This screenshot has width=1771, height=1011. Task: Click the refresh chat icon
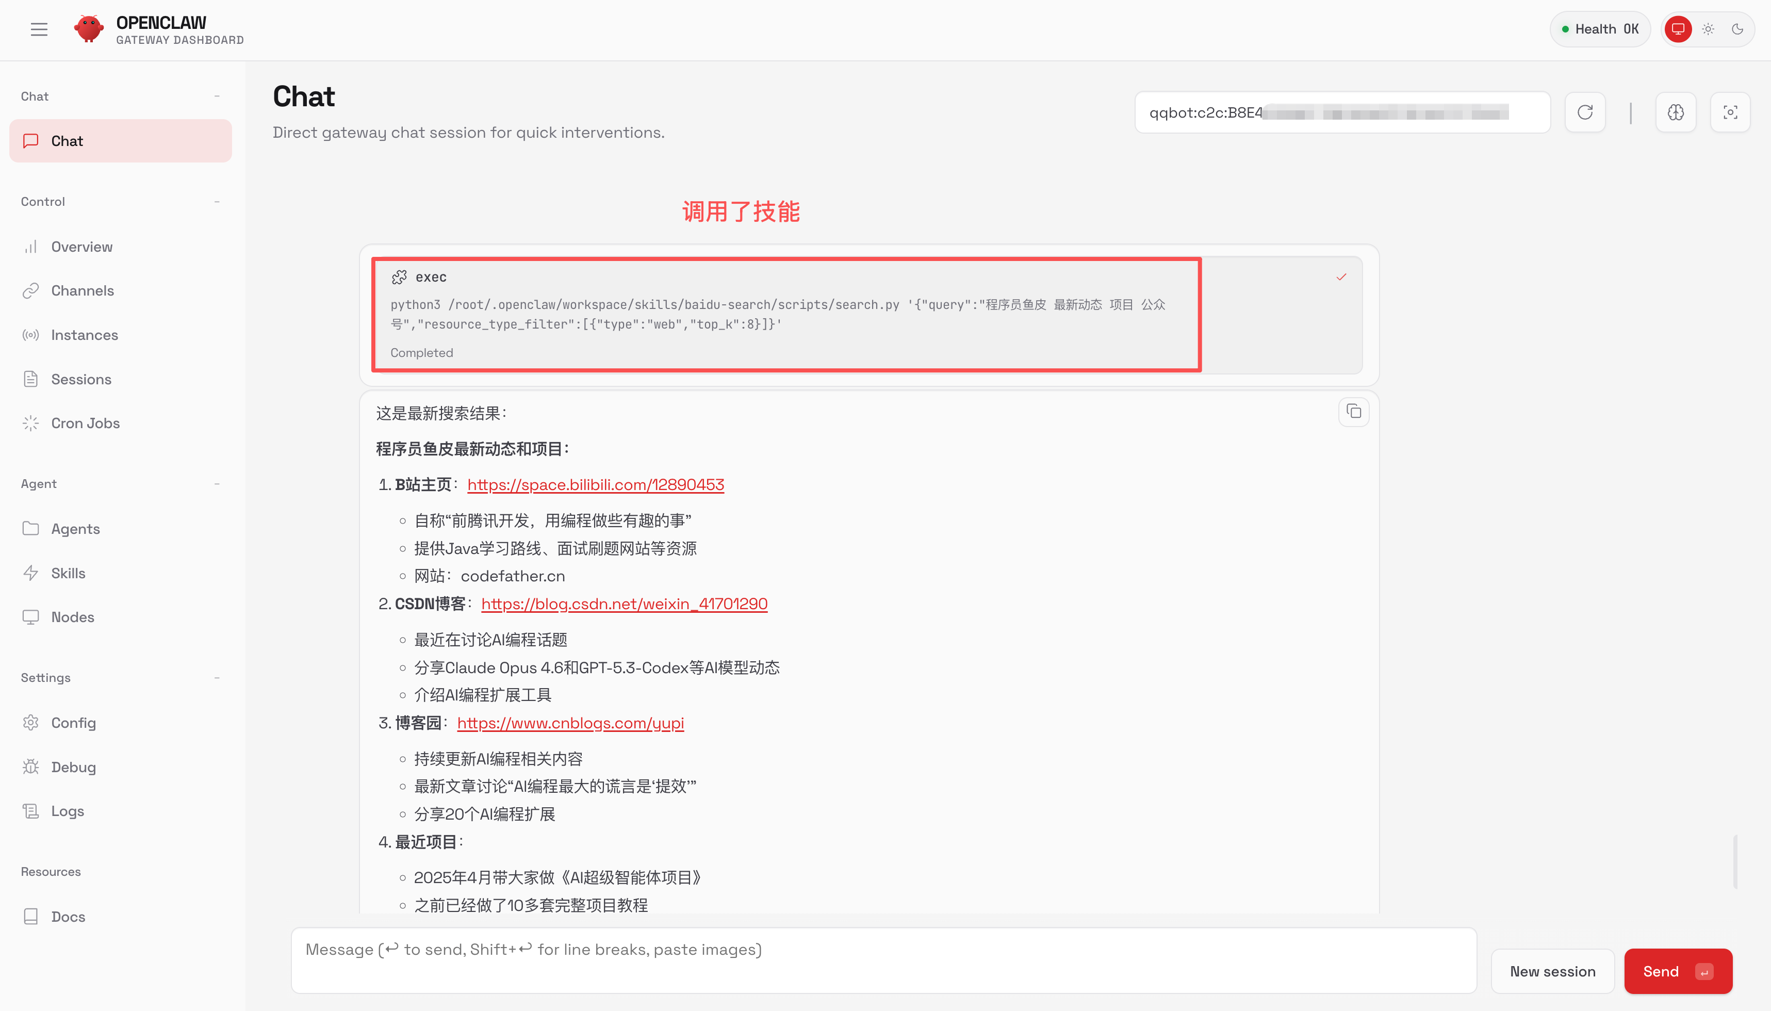[x=1584, y=112]
